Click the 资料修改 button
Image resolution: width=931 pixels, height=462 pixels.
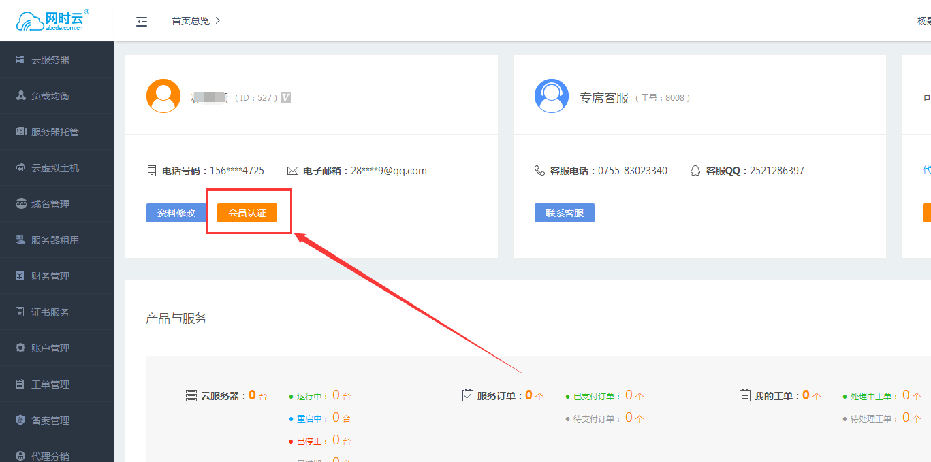(176, 213)
